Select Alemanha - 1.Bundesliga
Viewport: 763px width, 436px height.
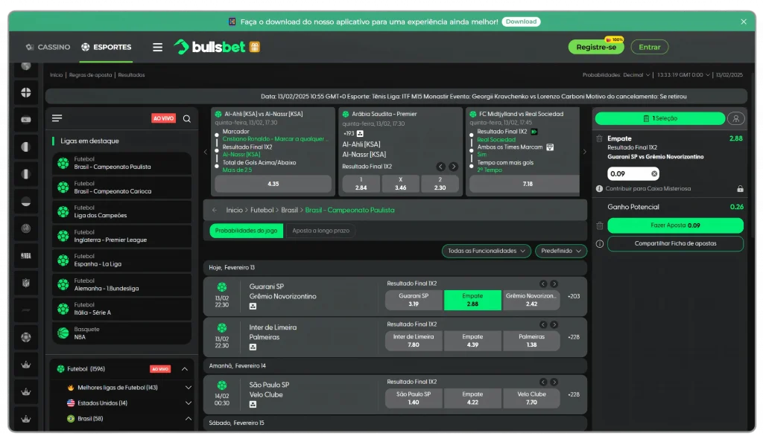click(121, 284)
